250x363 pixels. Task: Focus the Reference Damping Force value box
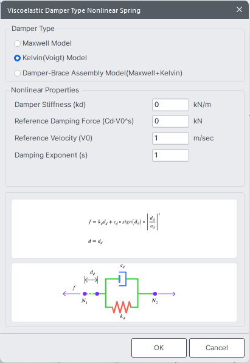[x=170, y=121]
